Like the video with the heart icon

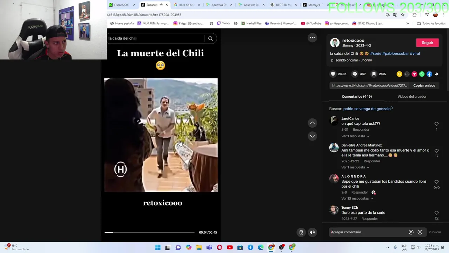pyautogui.click(x=333, y=74)
